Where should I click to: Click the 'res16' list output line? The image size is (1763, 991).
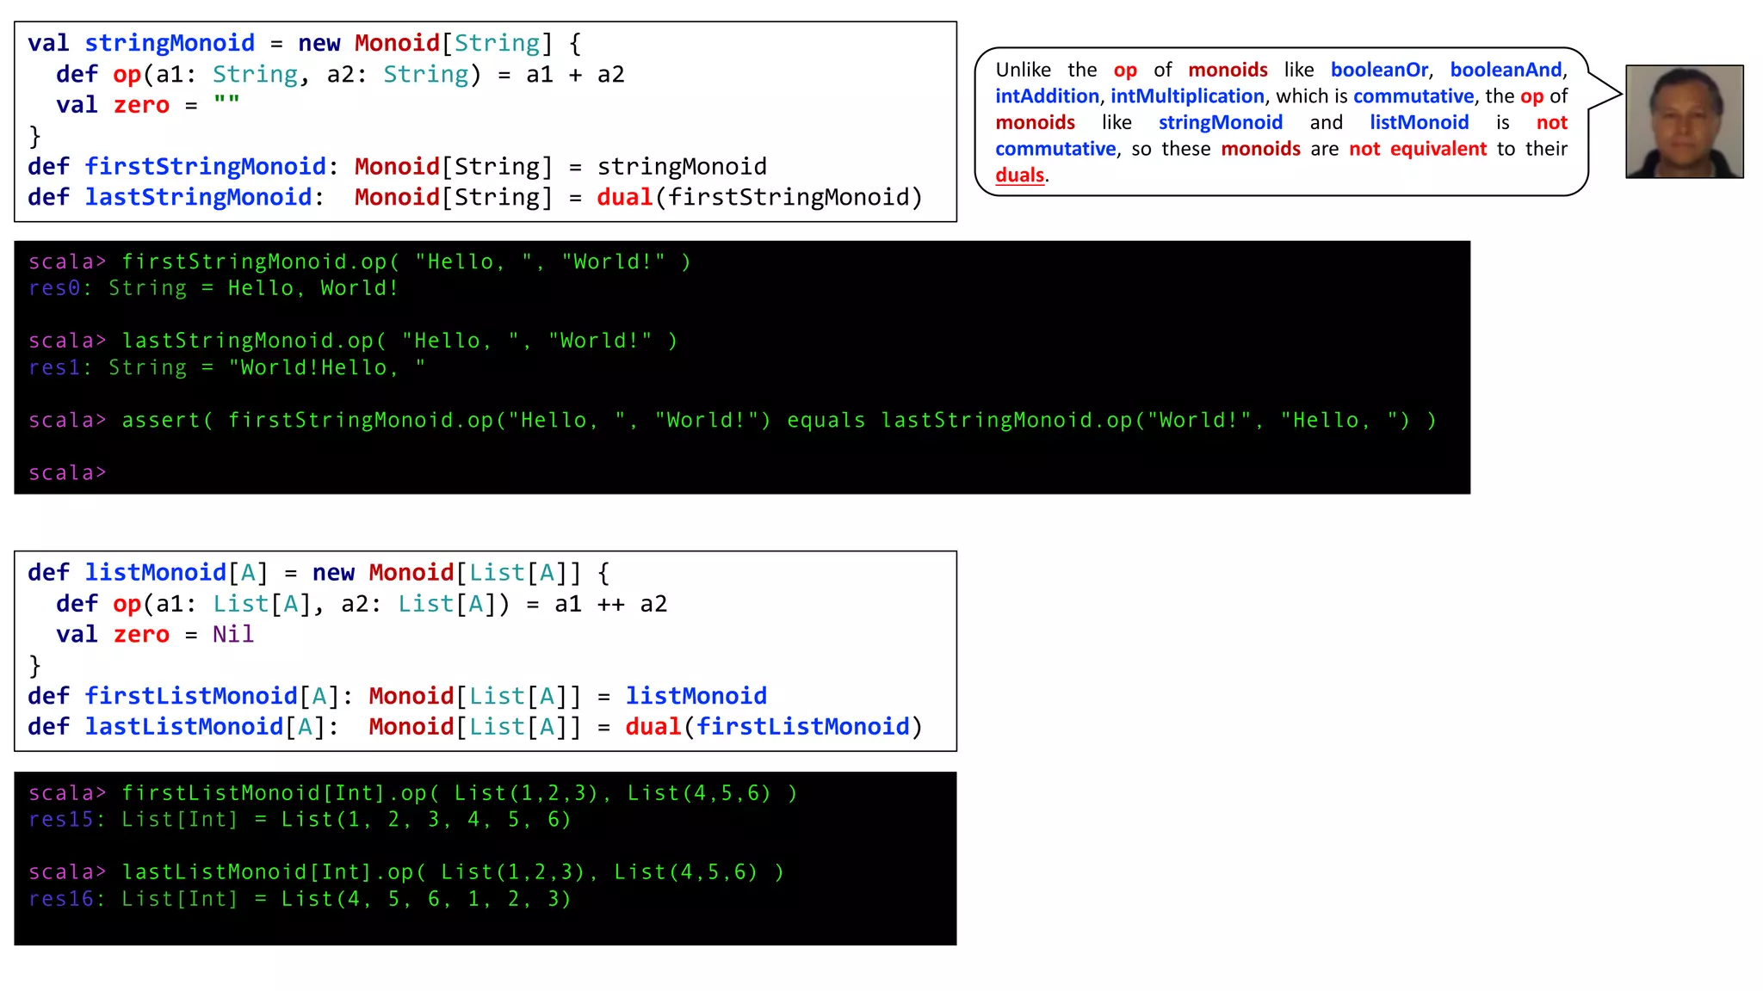coord(300,898)
